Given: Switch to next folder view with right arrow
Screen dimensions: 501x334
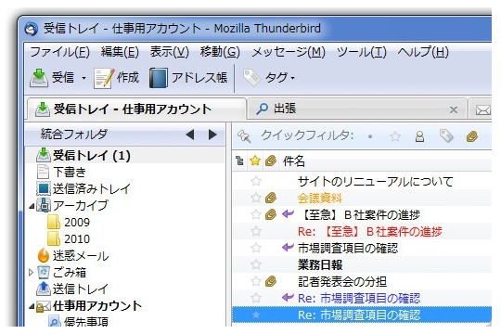Looking at the screenshot, I should tap(212, 135).
